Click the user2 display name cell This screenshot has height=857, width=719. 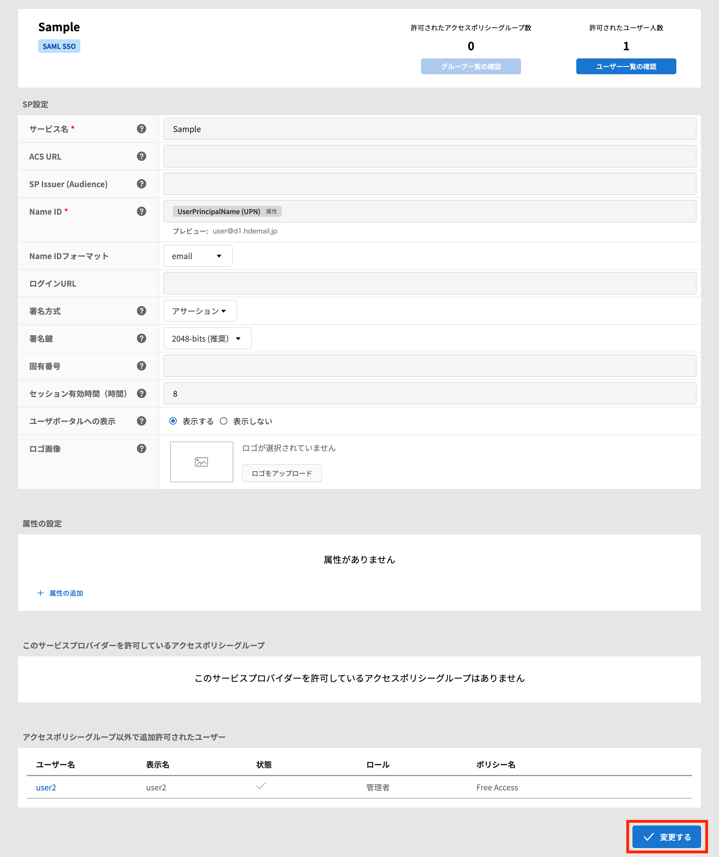156,788
